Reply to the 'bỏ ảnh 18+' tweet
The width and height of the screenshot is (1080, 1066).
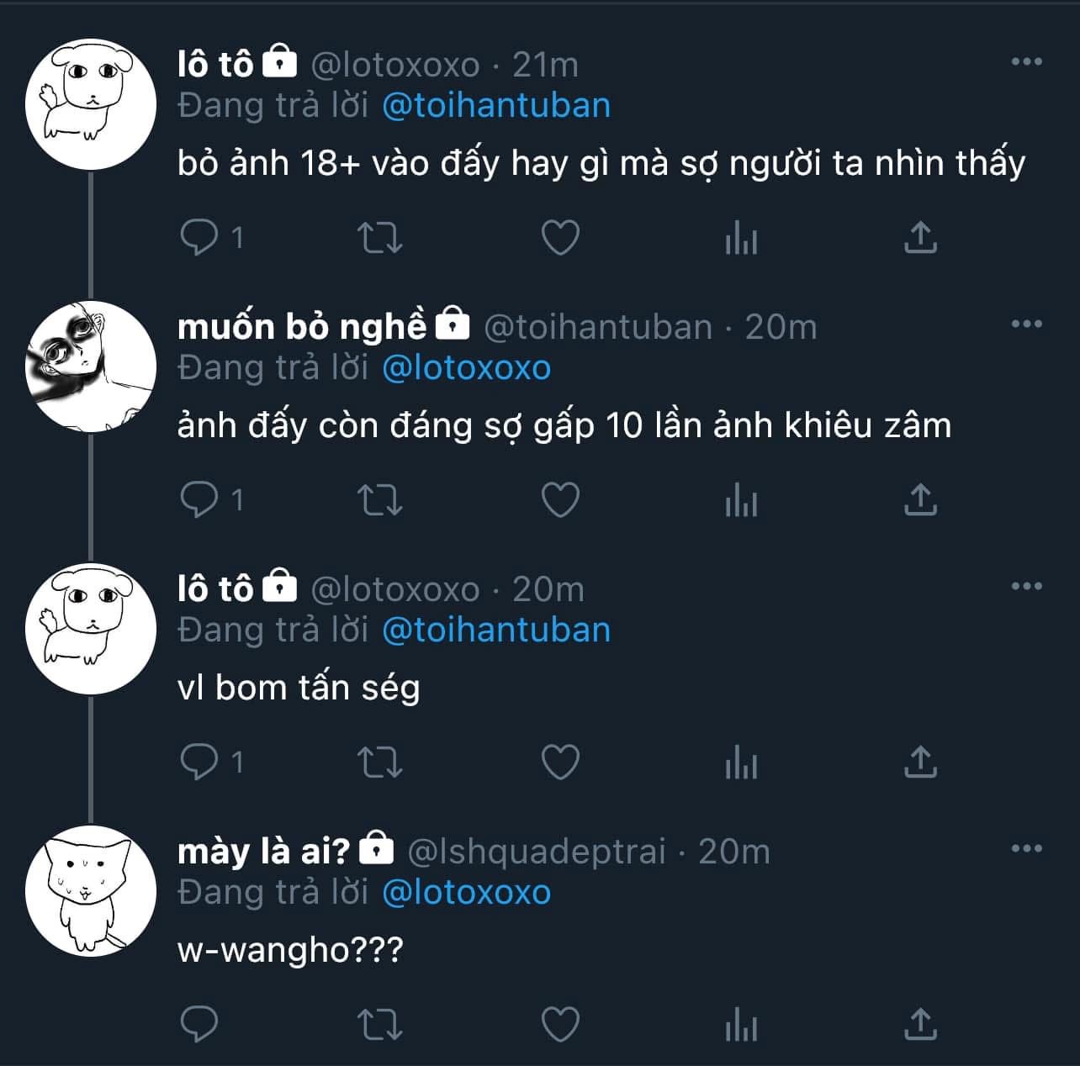click(199, 238)
